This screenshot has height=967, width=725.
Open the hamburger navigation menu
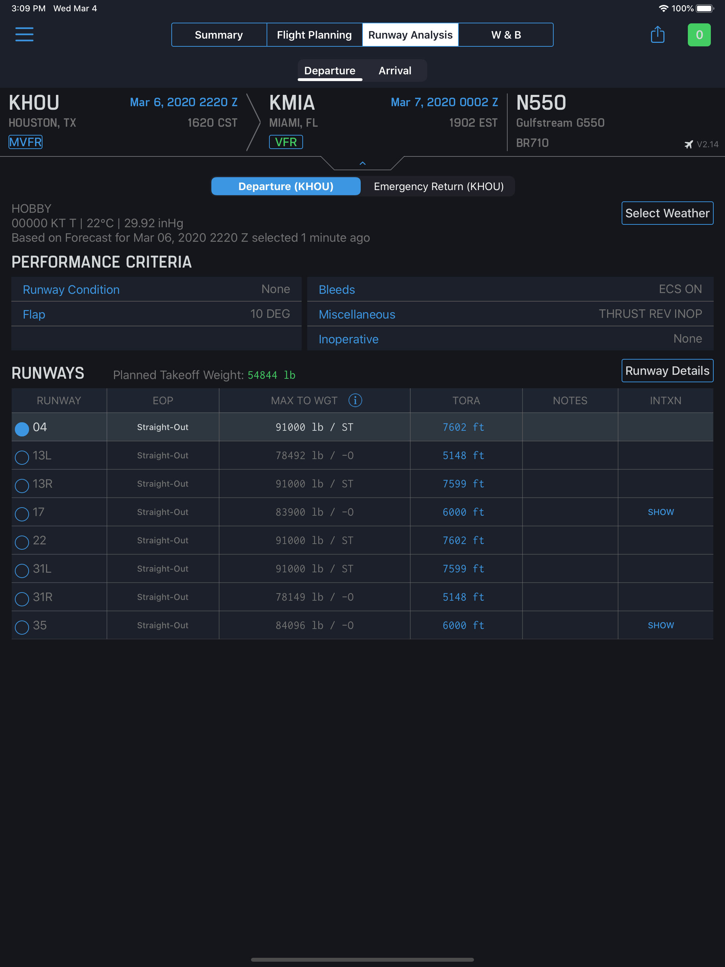pos(25,35)
